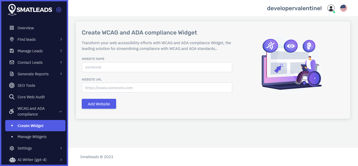Screen dimensions: 358x166
Task: Click the developervalentine! username text
Action: coord(294,8)
